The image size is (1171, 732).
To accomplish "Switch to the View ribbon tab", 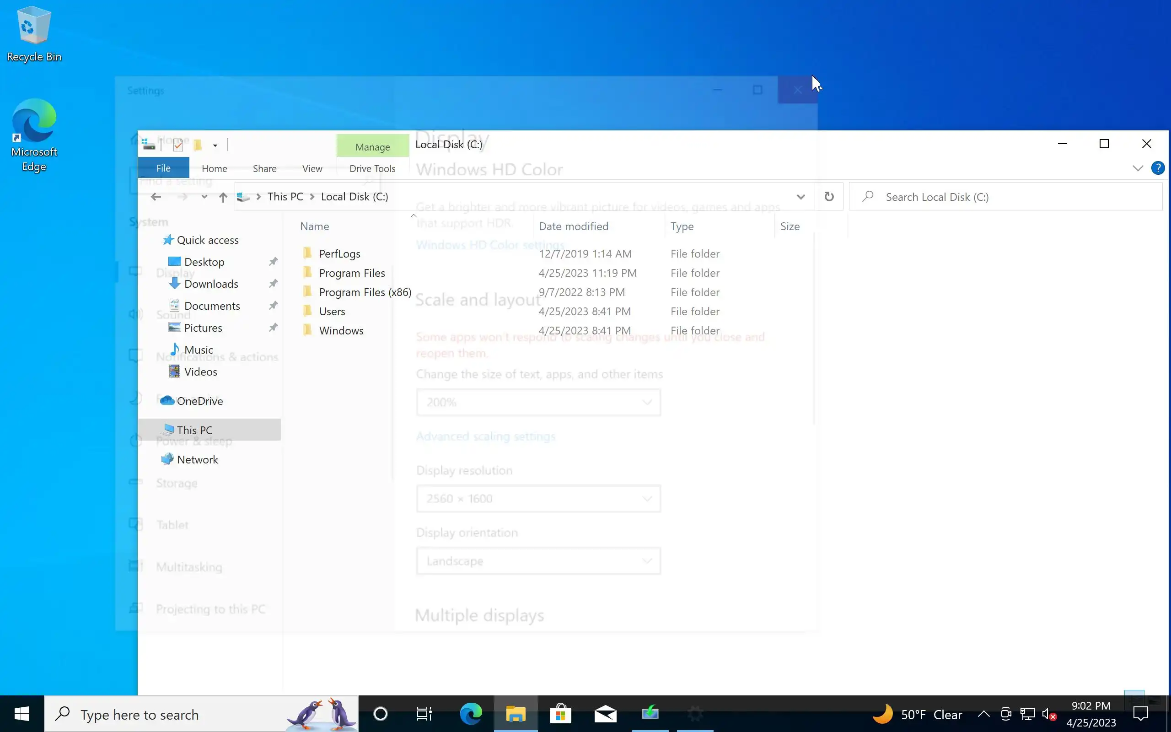I will point(312,168).
